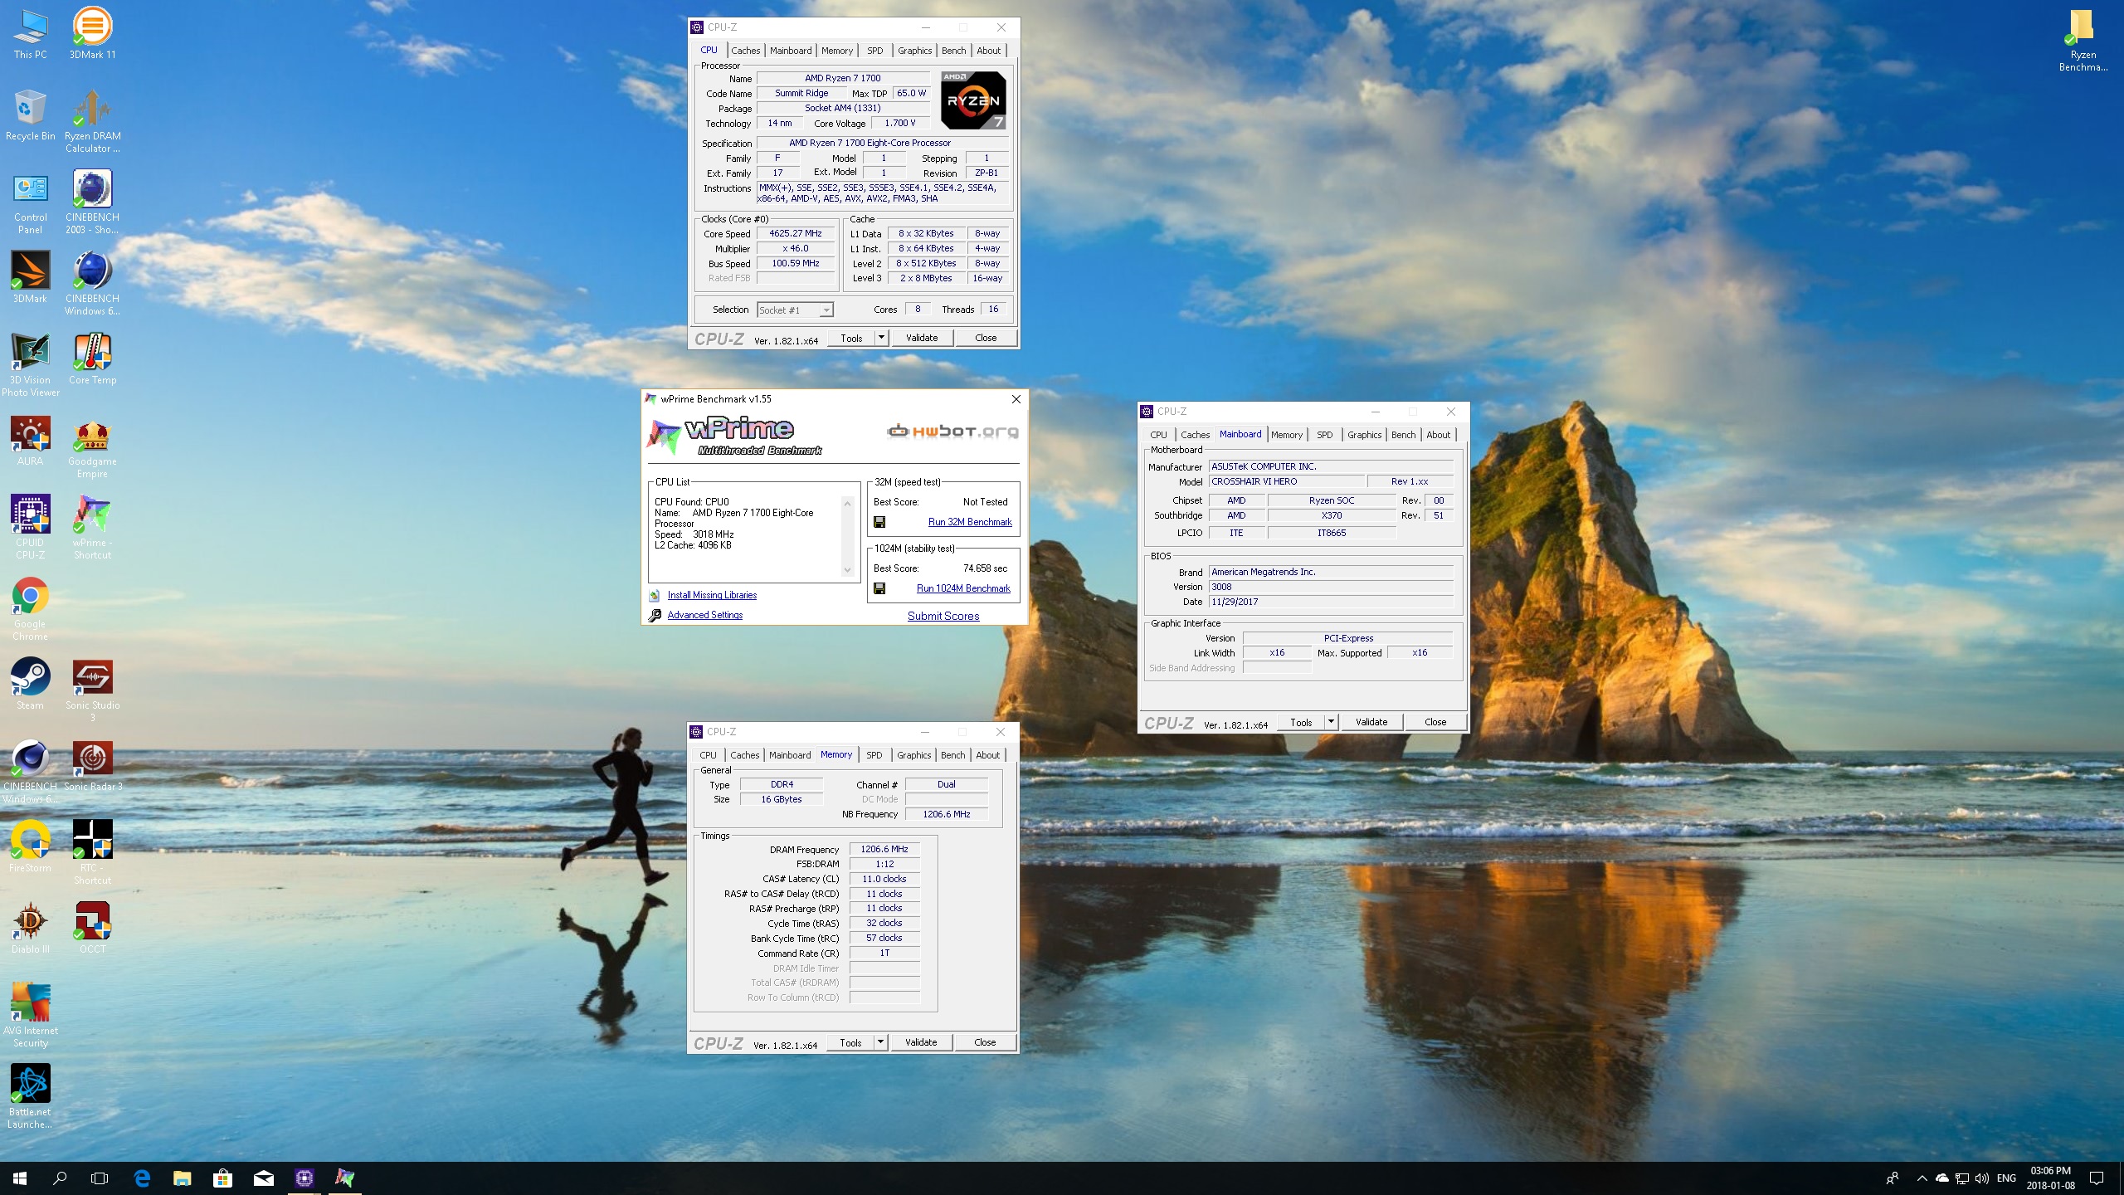Open the About tab in Mainboard CPU-Z window
2124x1195 pixels.
coord(1438,435)
